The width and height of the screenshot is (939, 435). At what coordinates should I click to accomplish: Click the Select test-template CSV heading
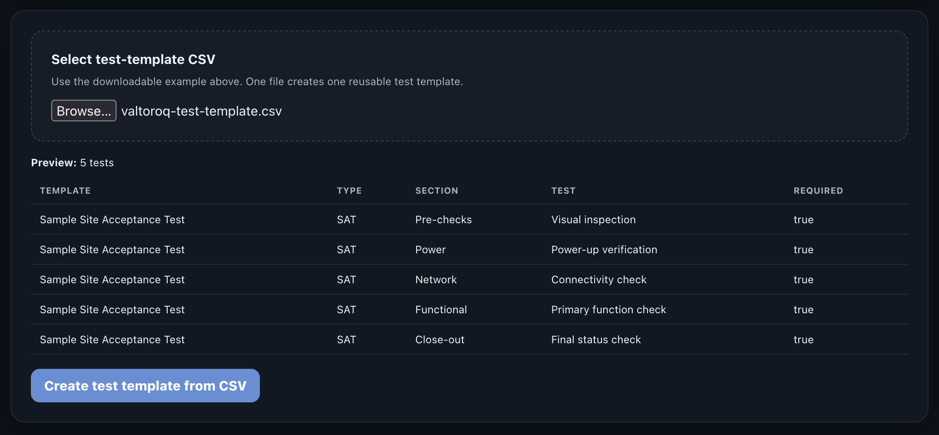[133, 59]
